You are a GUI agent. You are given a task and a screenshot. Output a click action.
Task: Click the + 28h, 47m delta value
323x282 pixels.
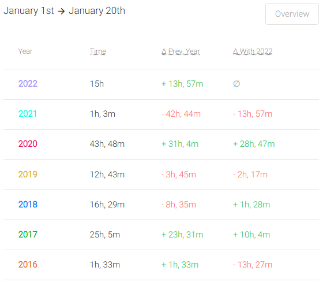pyautogui.click(x=254, y=144)
